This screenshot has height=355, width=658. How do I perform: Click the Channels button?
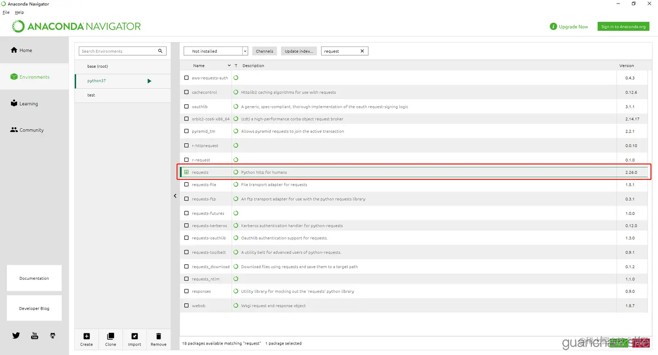pyautogui.click(x=265, y=51)
